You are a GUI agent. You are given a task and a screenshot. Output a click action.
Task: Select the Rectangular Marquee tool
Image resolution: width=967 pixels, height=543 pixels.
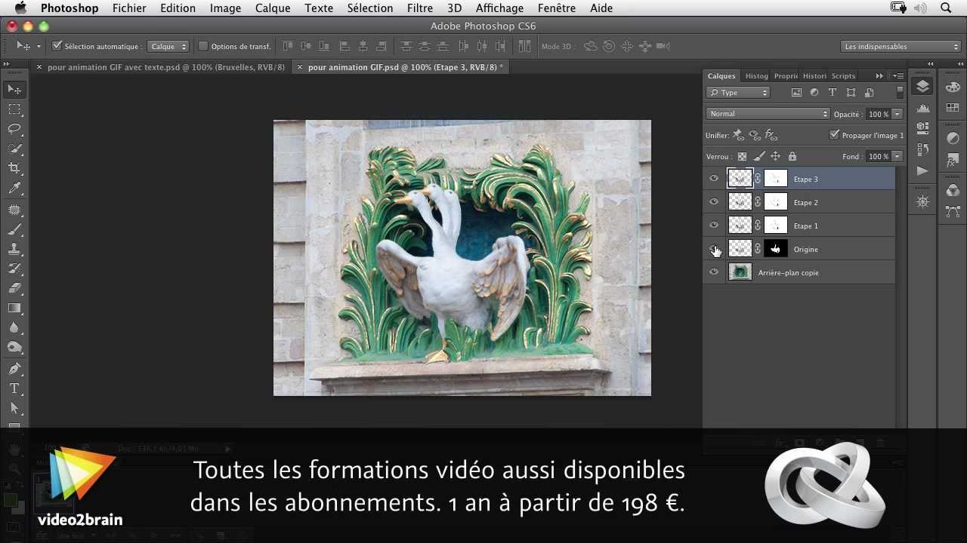coord(14,109)
